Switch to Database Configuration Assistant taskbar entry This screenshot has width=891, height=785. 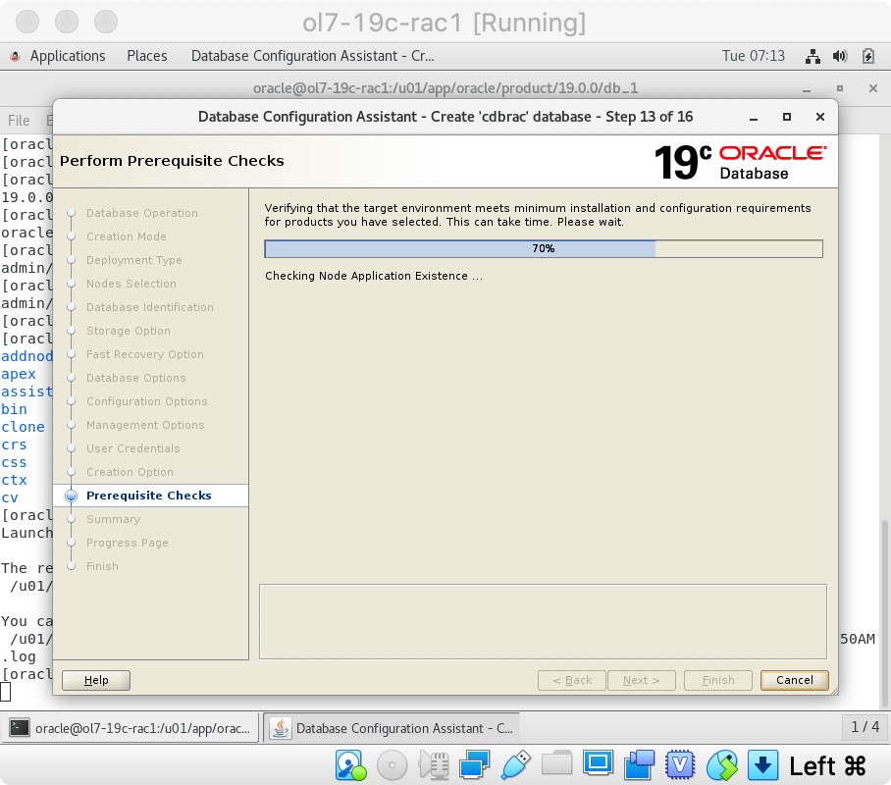393,727
